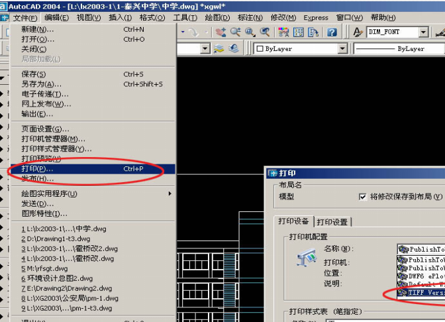Open the 工具(T) menu

185,18
